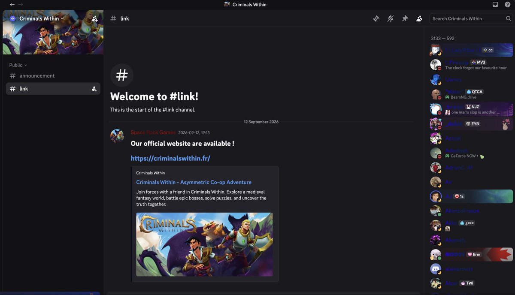515x295 pixels.
Task: Click member with the QTCA tag
Action: pyautogui.click(x=471, y=94)
